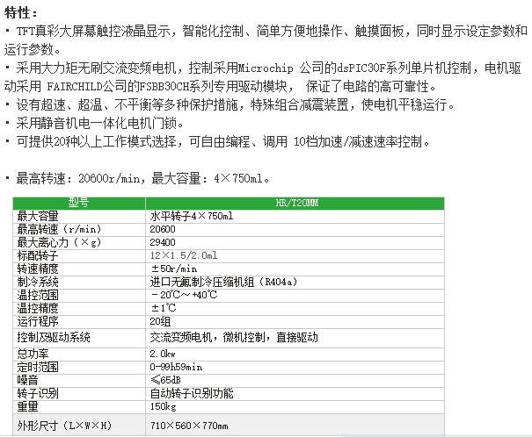
Task: Click the green 型号 table header cell
Action: pos(78,202)
